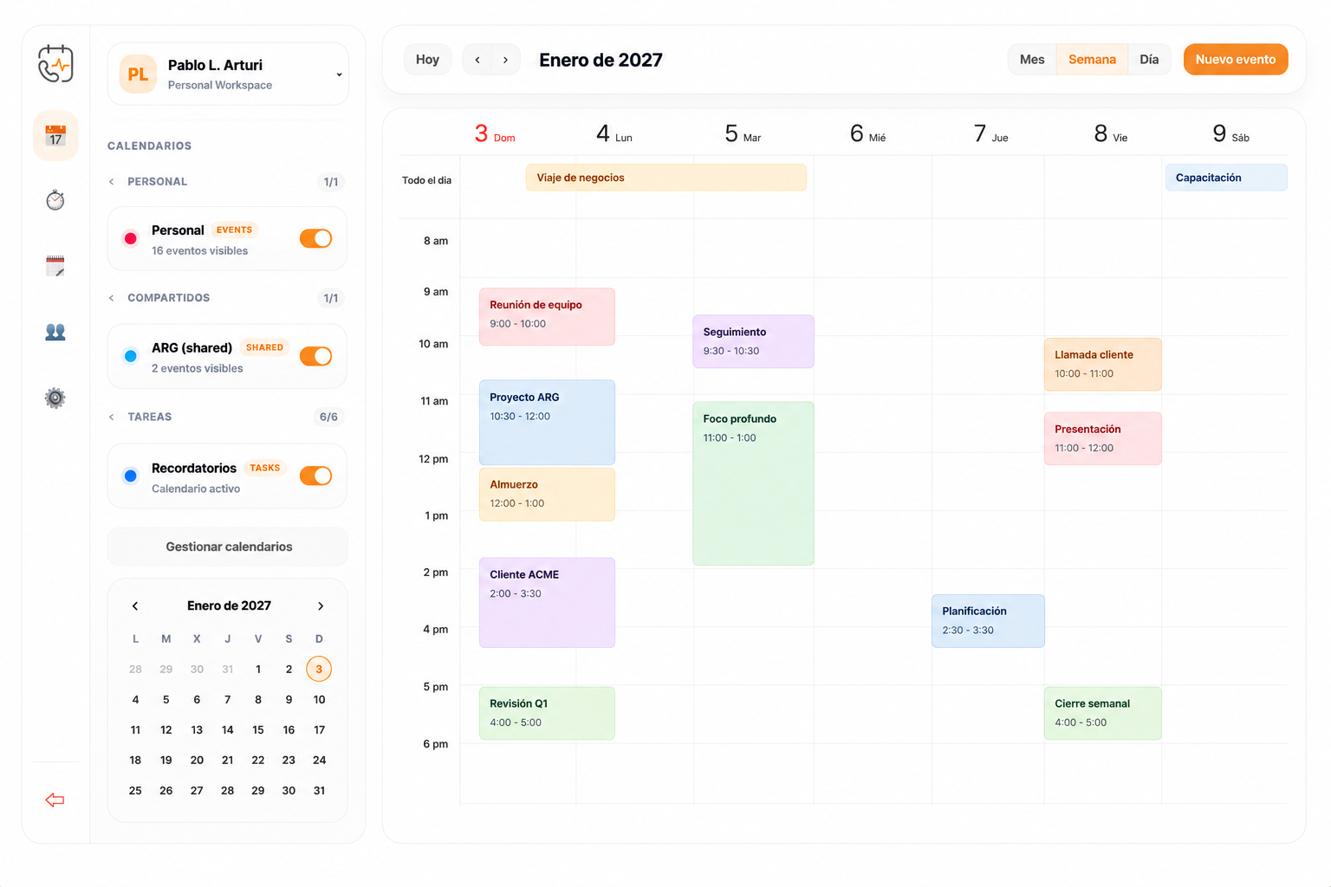Select day 31 of January in mini calendar
Screen dimensions: 1331x887
319,791
